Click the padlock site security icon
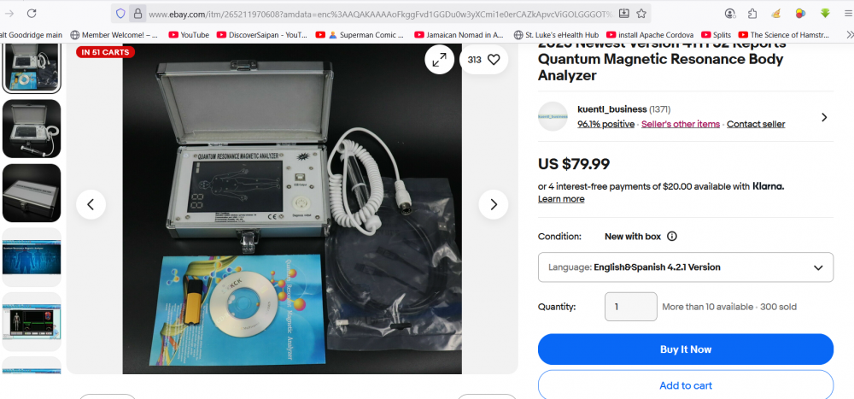The width and height of the screenshot is (854, 399). [137, 14]
